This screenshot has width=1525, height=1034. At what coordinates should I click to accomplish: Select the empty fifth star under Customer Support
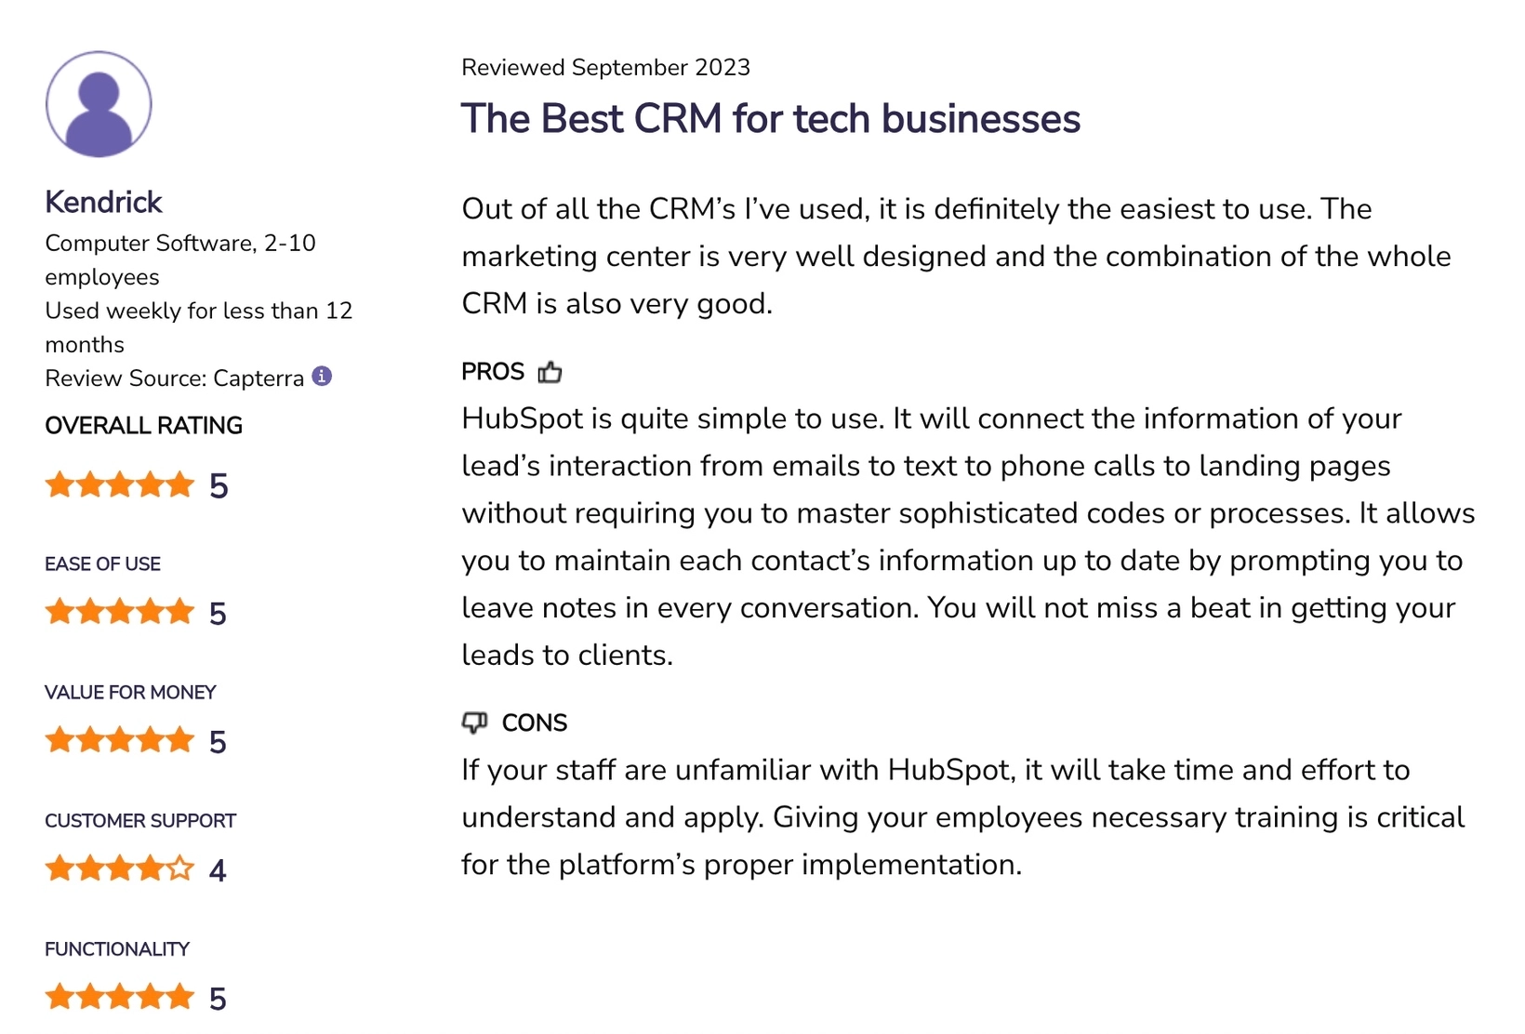[181, 868]
